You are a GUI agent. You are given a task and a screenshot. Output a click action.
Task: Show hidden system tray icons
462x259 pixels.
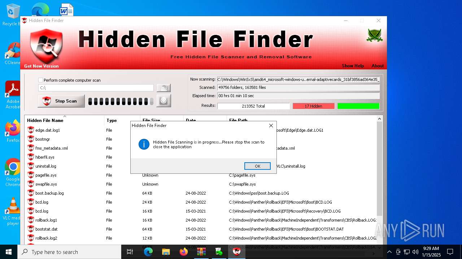(x=389, y=252)
